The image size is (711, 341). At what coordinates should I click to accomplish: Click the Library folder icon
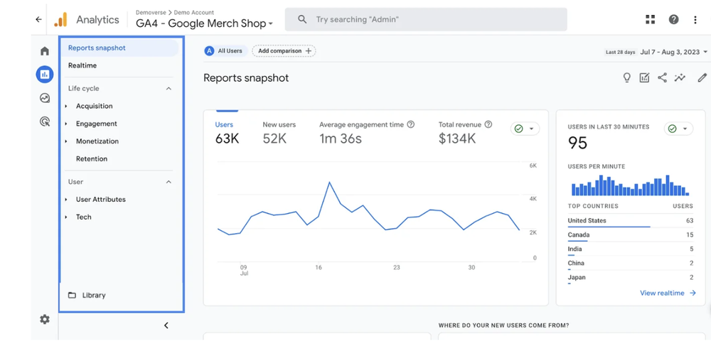(72, 296)
